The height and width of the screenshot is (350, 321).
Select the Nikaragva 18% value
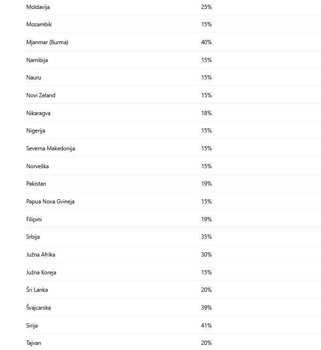coord(206,113)
